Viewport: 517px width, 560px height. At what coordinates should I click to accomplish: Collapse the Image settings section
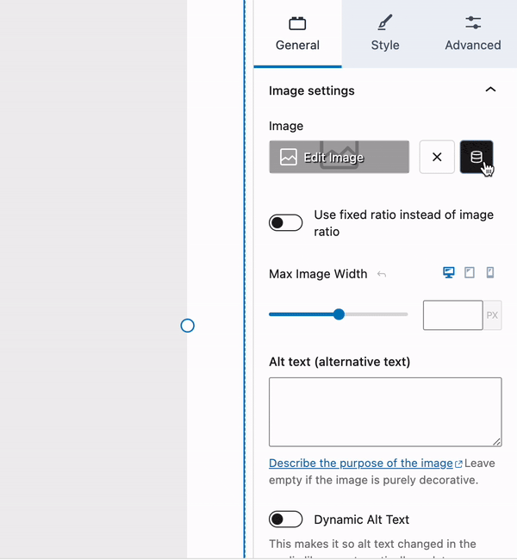click(x=490, y=90)
